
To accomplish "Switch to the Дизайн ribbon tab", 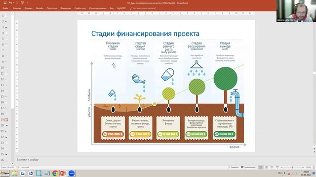I will pos(39,8).
